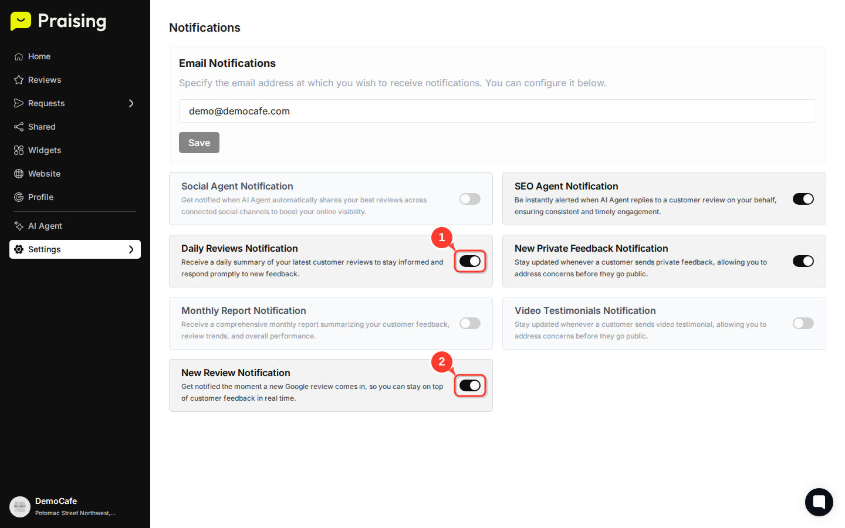Switch to the Settings section
The height and width of the screenshot is (528, 845).
pyautogui.click(x=44, y=249)
